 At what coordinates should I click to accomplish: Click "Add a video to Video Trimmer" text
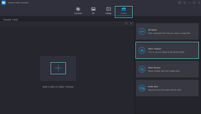click(x=58, y=87)
